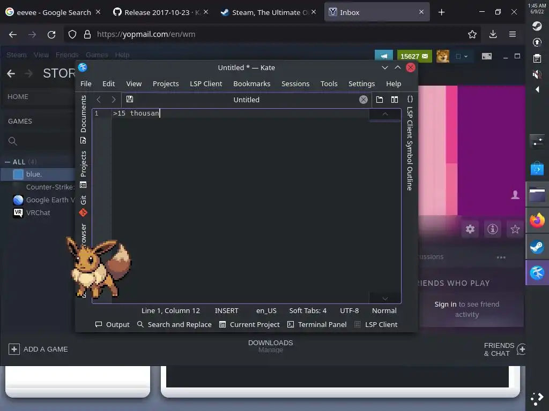Open Steam DOWNLOADS Manage
Viewport: 549px width, 411px height.
coord(270,346)
